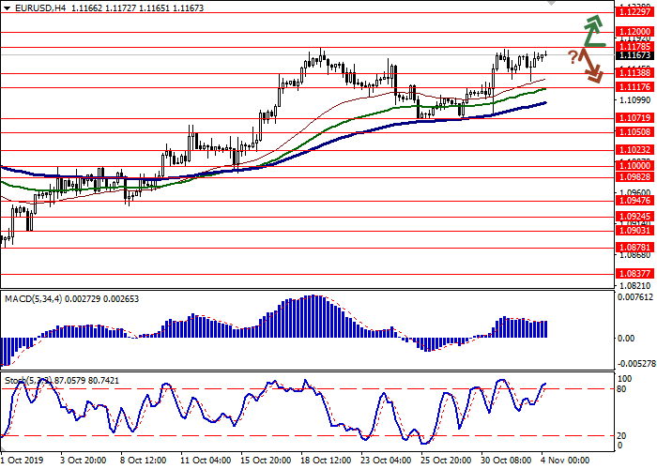Click the 1.08377 bottom price label

tap(634, 273)
